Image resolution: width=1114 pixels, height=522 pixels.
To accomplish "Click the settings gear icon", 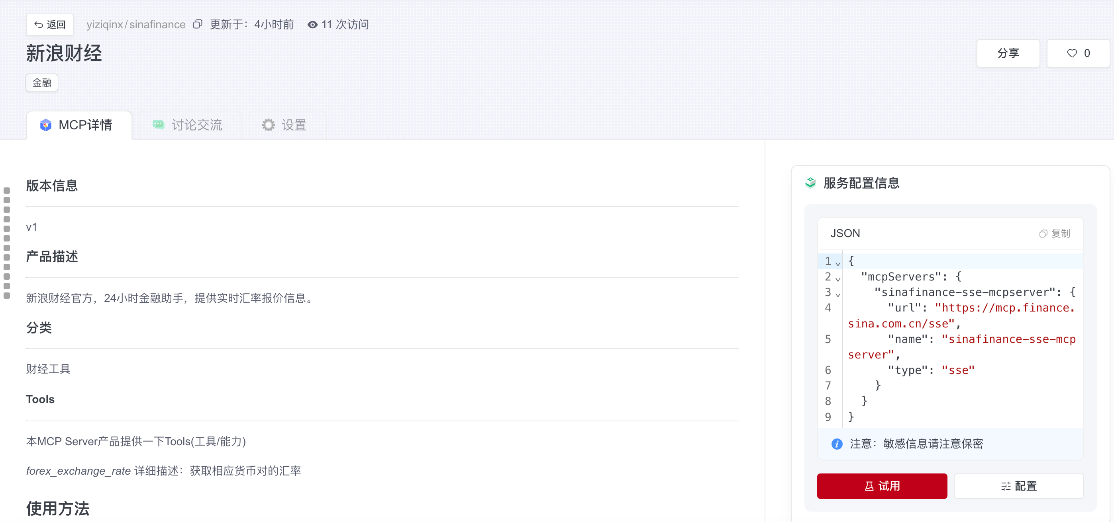I will (268, 125).
